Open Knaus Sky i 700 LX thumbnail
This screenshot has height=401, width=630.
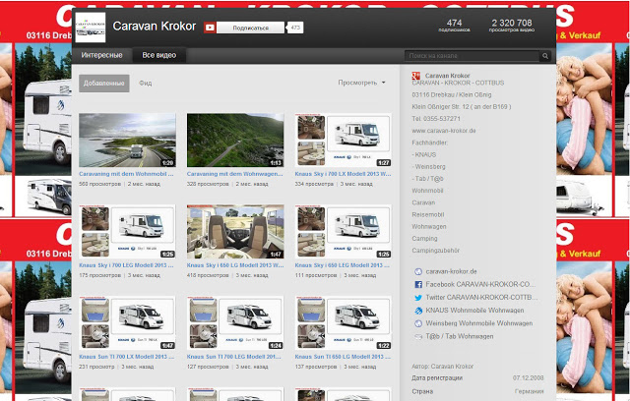pyautogui.click(x=344, y=140)
